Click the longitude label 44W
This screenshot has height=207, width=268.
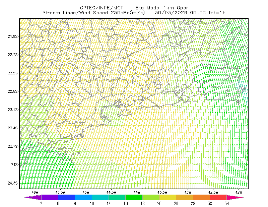tap(137, 192)
